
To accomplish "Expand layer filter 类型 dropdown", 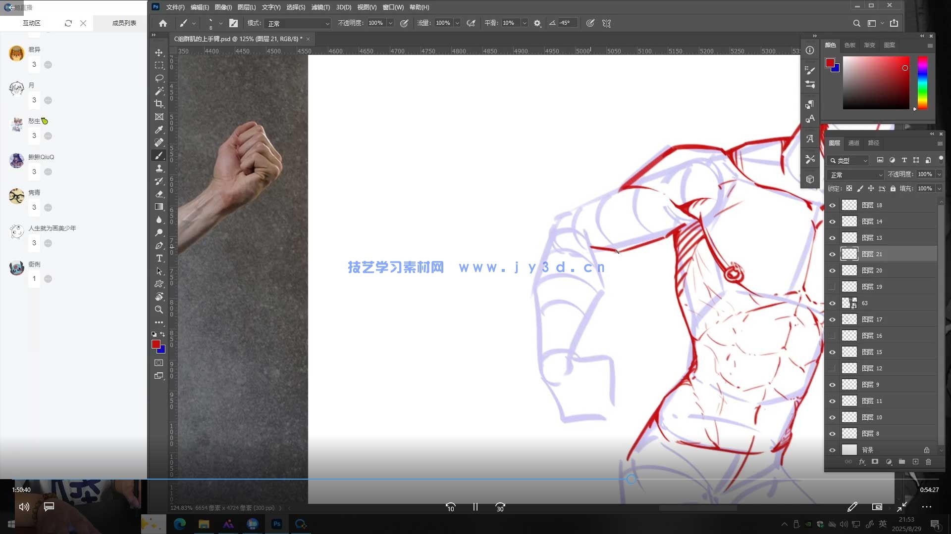I will pyautogui.click(x=849, y=161).
